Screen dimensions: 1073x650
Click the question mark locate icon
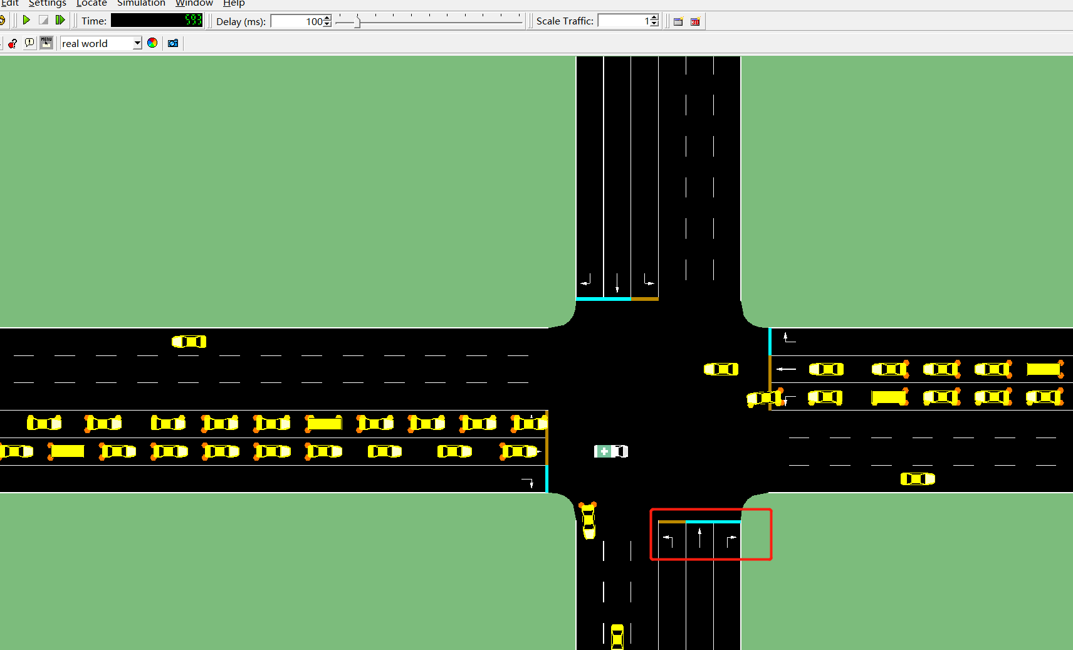coord(13,43)
